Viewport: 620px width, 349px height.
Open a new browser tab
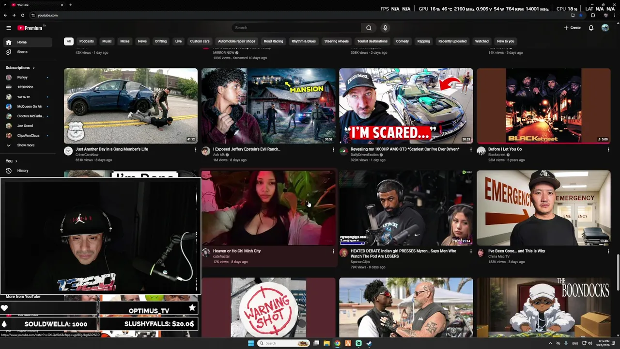pos(70,5)
